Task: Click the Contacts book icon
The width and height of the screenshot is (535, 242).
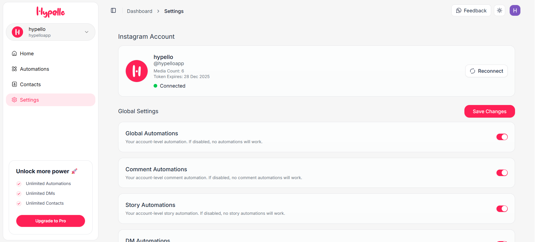Action: click(x=14, y=85)
